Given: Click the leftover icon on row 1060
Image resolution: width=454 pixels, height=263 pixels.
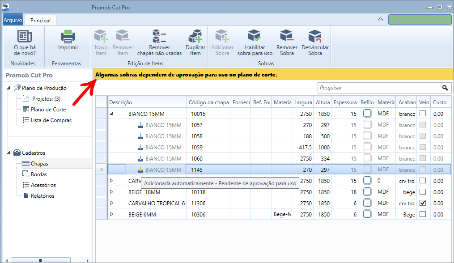Looking at the screenshot, I should 140,158.
